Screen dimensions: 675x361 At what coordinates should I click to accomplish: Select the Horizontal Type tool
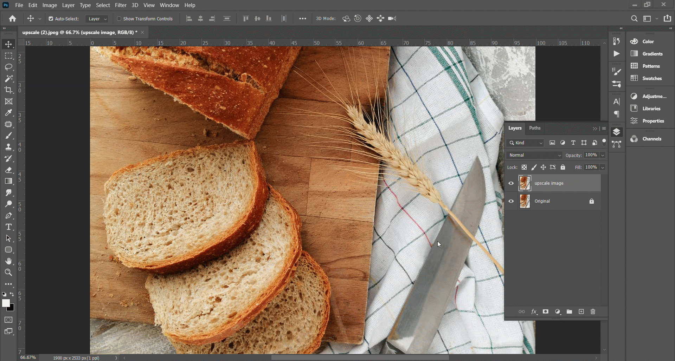point(9,227)
